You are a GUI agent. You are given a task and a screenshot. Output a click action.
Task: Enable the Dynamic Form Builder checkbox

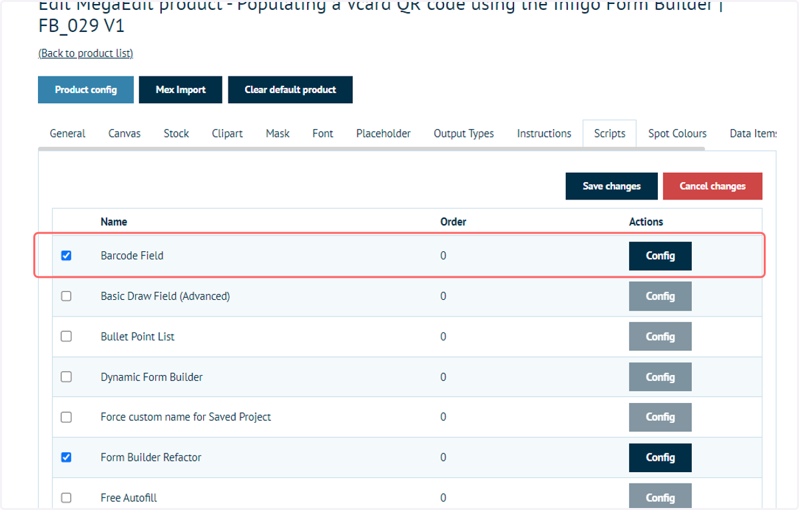(66, 377)
